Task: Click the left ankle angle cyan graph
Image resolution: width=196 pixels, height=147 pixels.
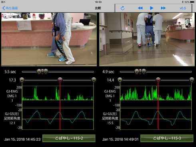Action: pos(58,119)
